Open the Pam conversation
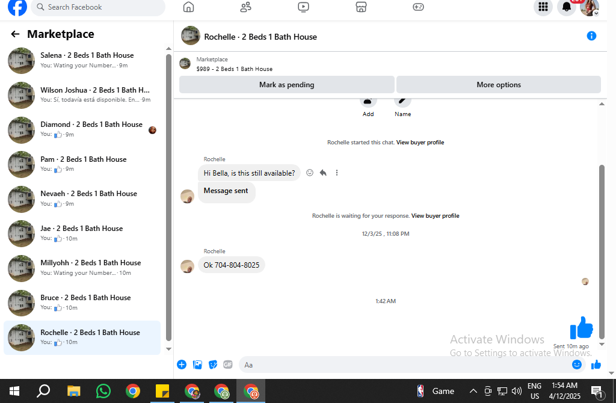Viewport: 616px width, 403px height. tap(82, 164)
